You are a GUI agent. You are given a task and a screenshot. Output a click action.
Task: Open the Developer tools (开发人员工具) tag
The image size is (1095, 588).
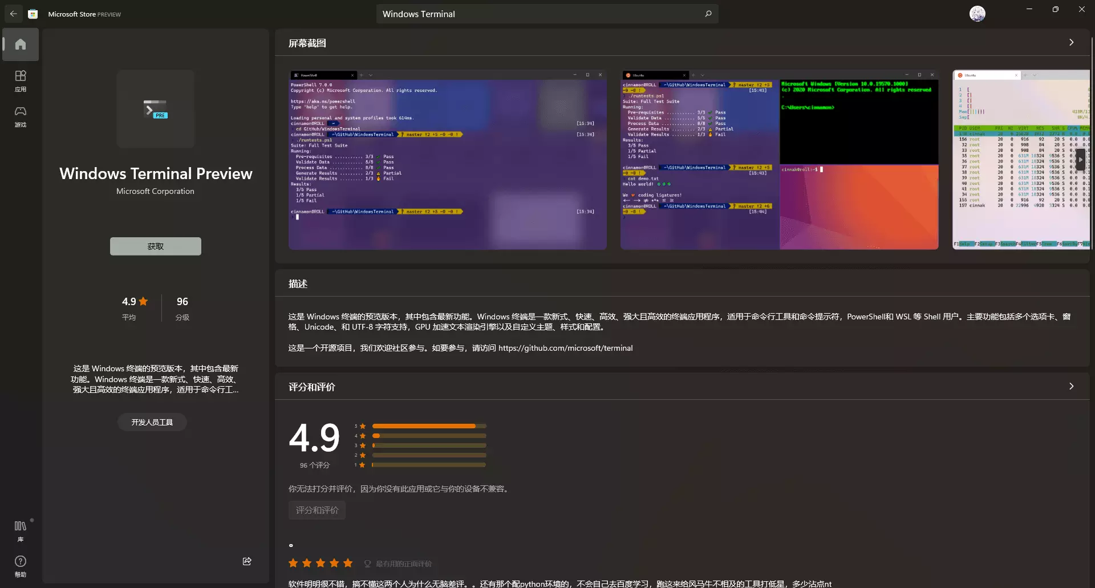(x=152, y=422)
